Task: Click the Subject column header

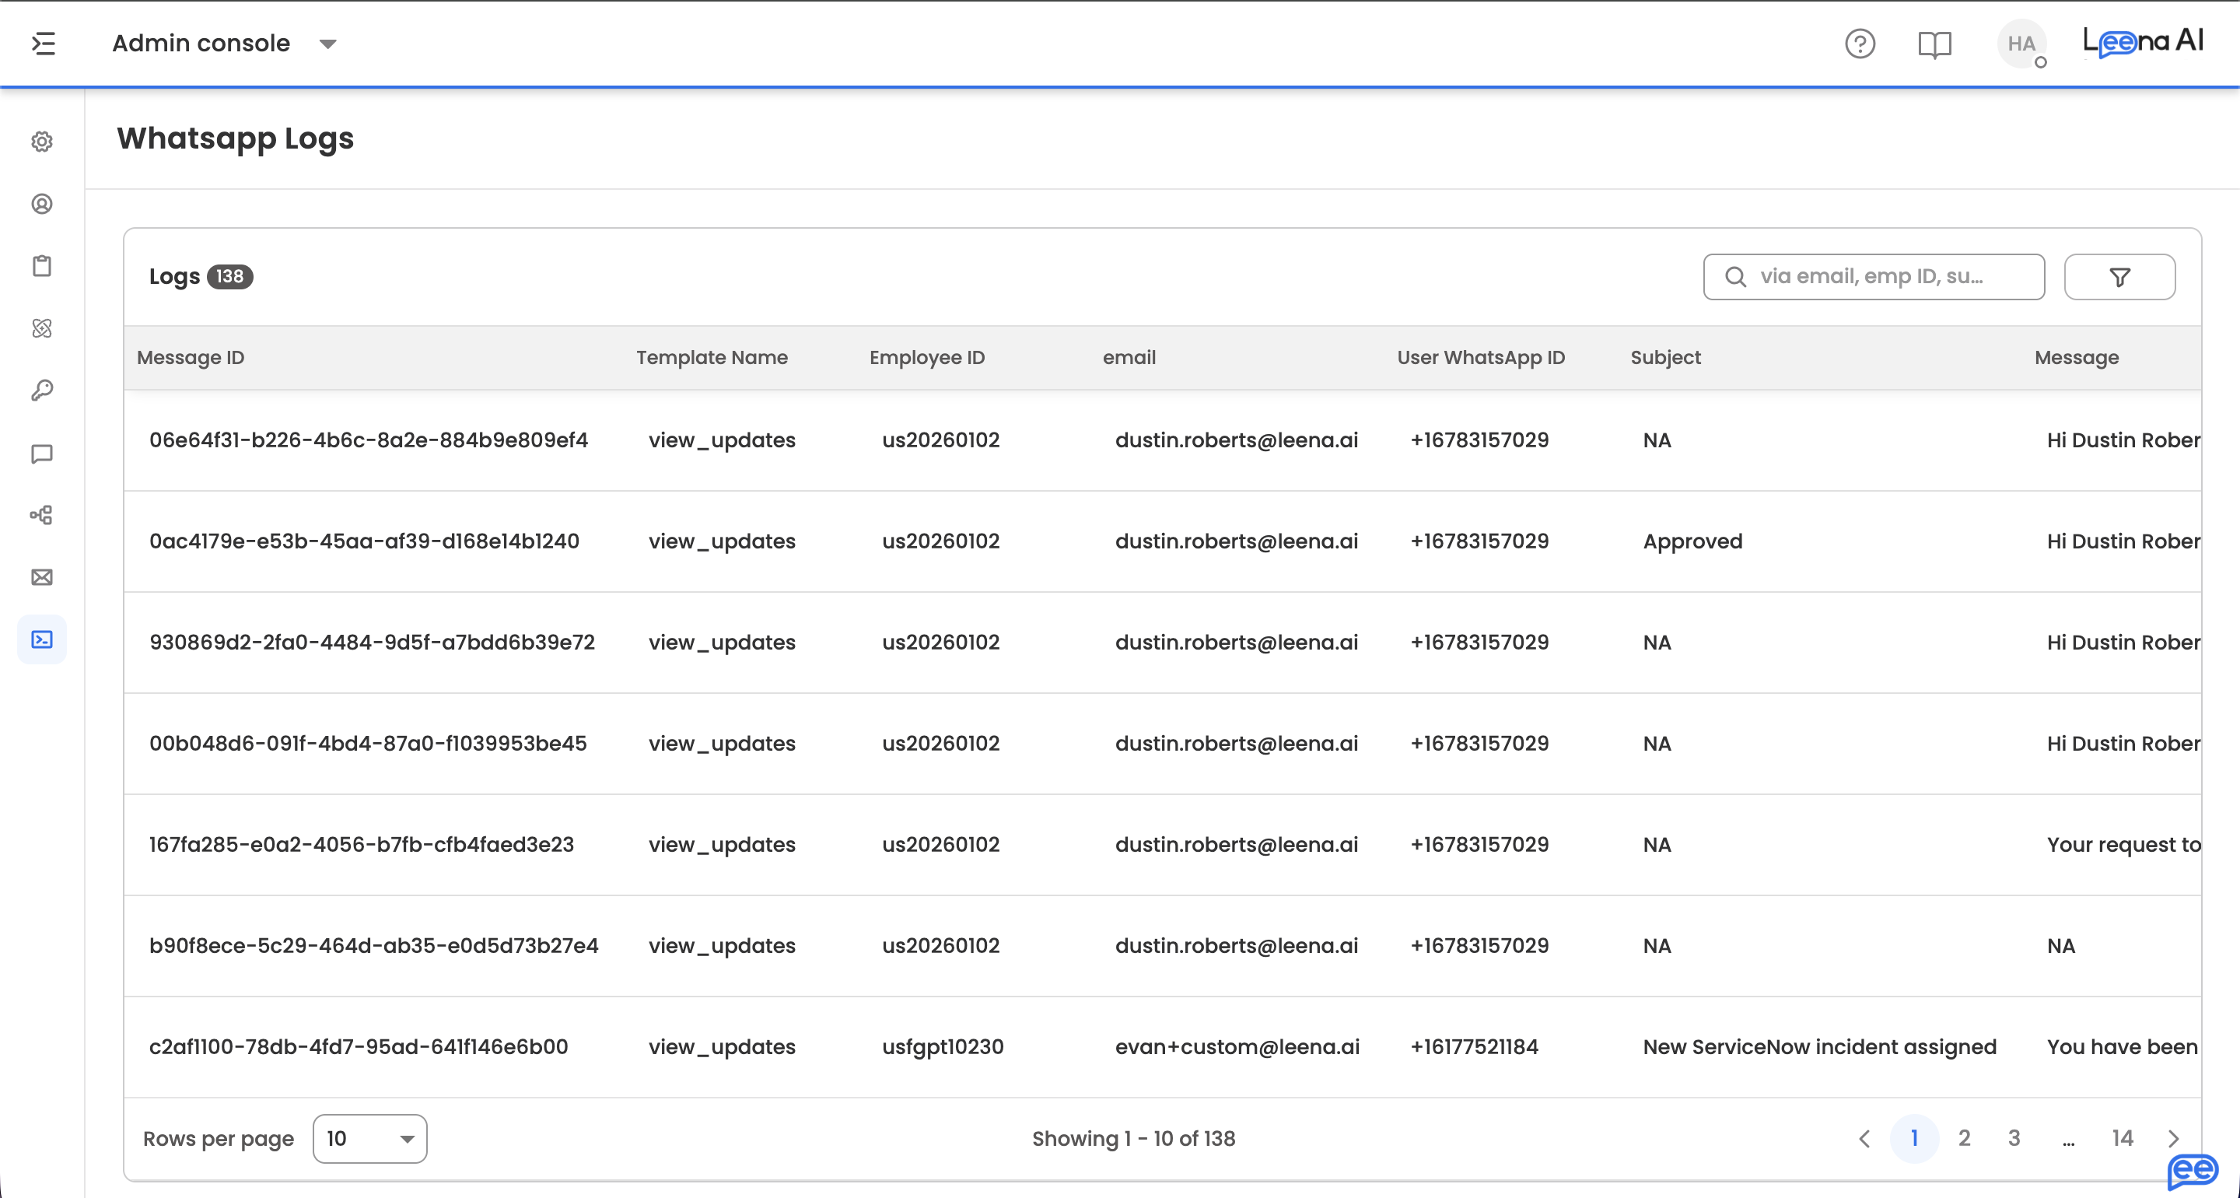Action: [x=1665, y=358]
